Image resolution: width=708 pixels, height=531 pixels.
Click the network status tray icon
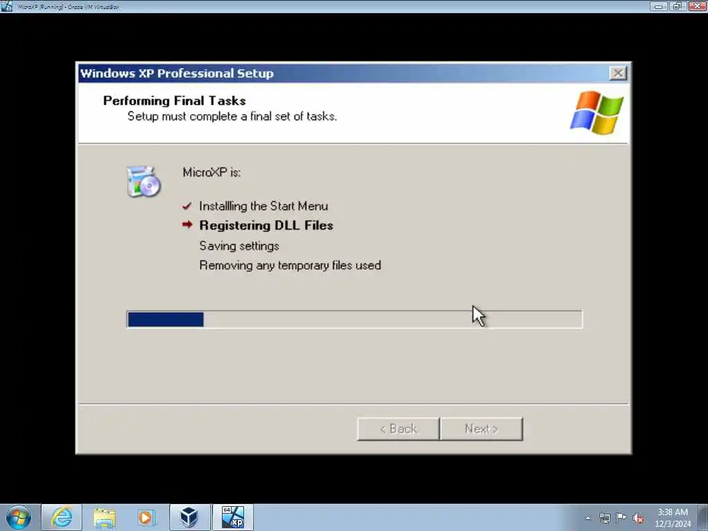pyautogui.click(x=604, y=519)
